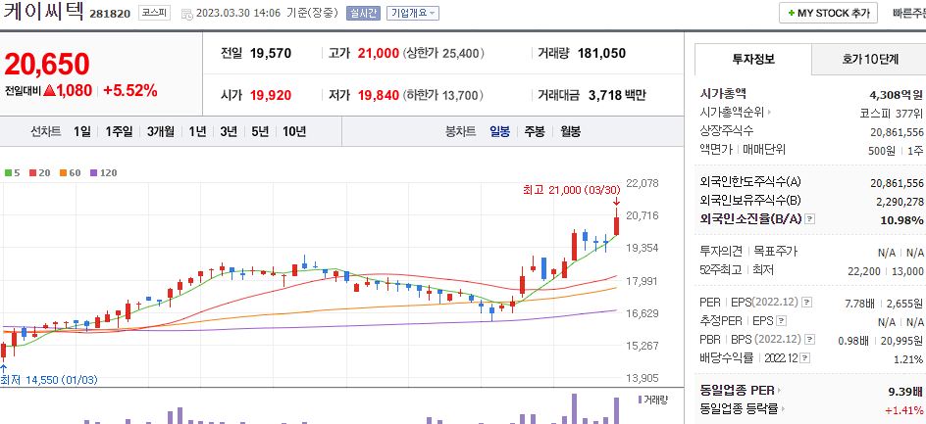The image size is (926, 424).
Task: Click the 전일 value 19,570
Action: tap(271, 54)
